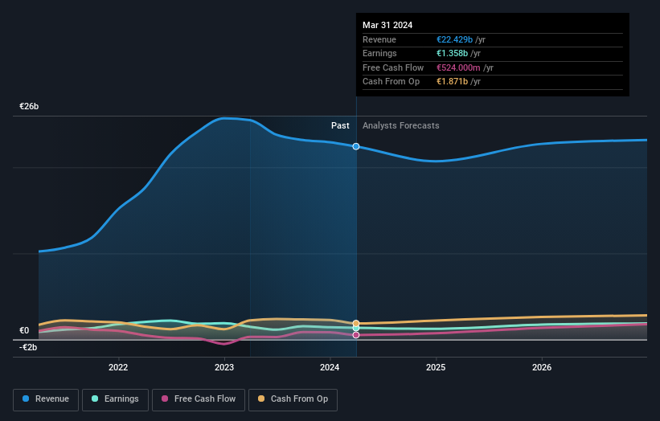Click the 'Analysts Forecasts' label
The height and width of the screenshot is (421, 660).
[x=400, y=125]
